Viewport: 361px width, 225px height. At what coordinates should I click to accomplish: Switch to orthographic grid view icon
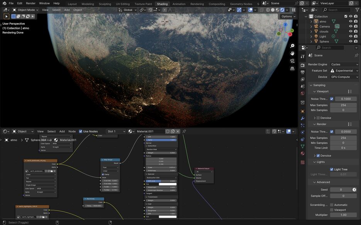point(292,69)
